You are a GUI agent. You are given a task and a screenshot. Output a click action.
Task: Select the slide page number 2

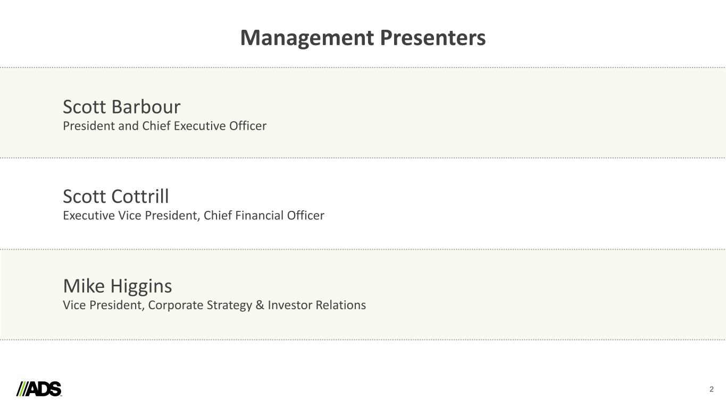click(712, 389)
